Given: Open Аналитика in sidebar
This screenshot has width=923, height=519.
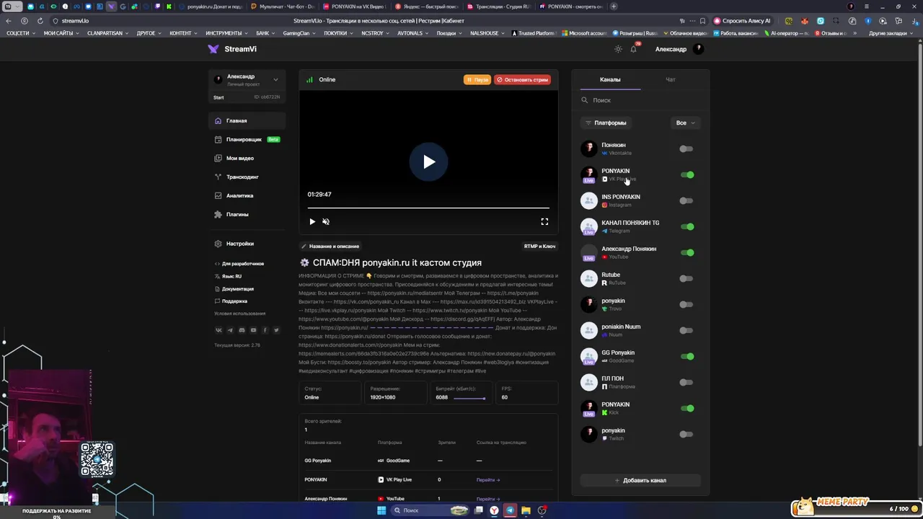Looking at the screenshot, I should click(x=247, y=196).
